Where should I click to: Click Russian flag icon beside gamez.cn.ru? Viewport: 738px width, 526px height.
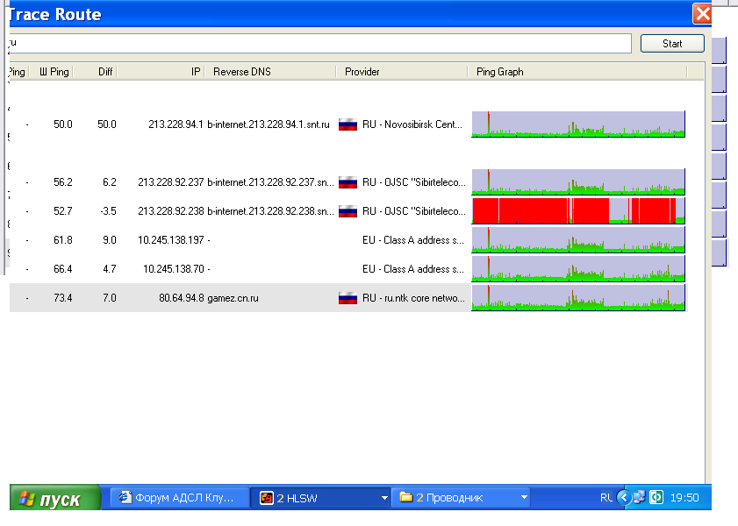(x=348, y=298)
